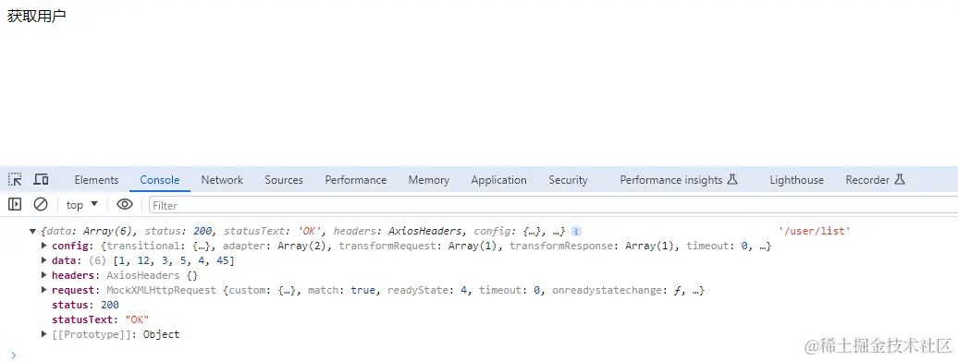Toggle the device toolbar icon
This screenshot has height=361, width=958.
41,179
